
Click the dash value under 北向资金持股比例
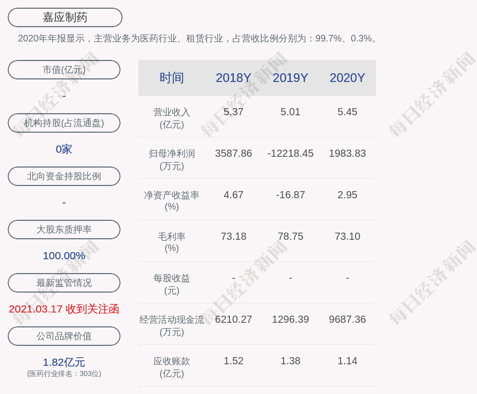click(x=64, y=202)
